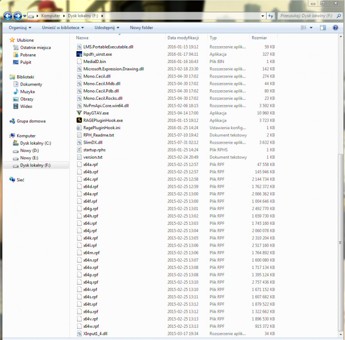Open Umieść w bibliotece menu

[x=63, y=28]
